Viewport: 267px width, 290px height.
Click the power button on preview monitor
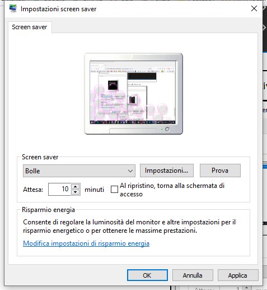pyautogui.click(x=167, y=129)
